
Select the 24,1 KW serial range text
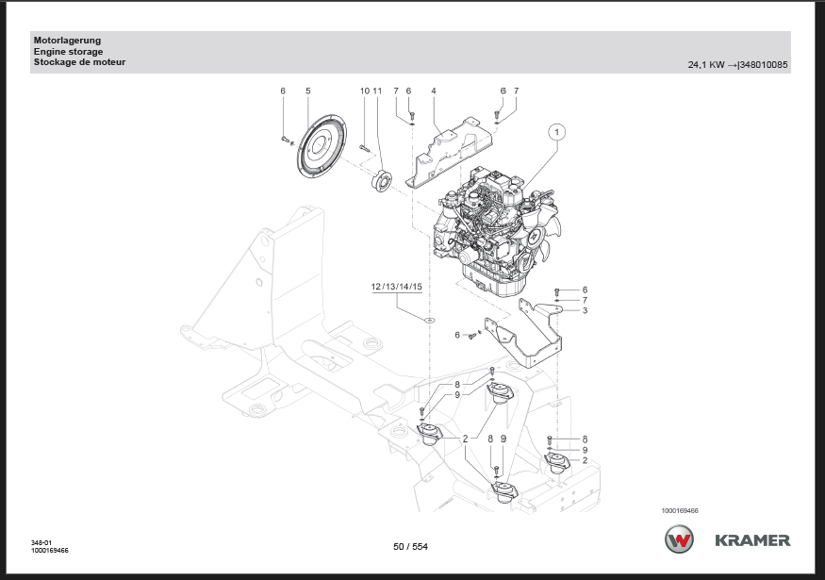point(738,65)
